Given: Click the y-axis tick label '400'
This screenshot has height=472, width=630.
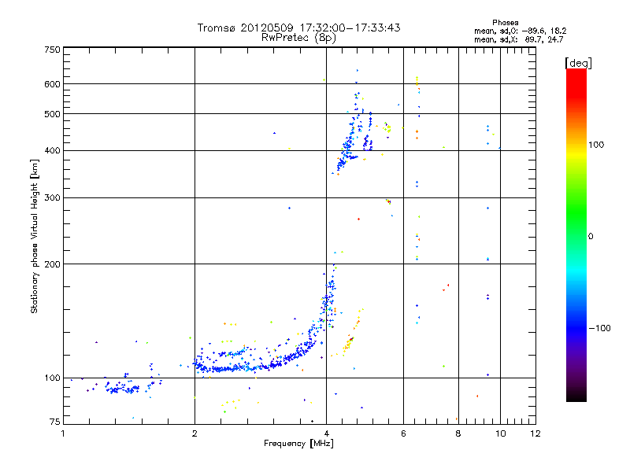Looking at the screenshot, I should [53, 151].
